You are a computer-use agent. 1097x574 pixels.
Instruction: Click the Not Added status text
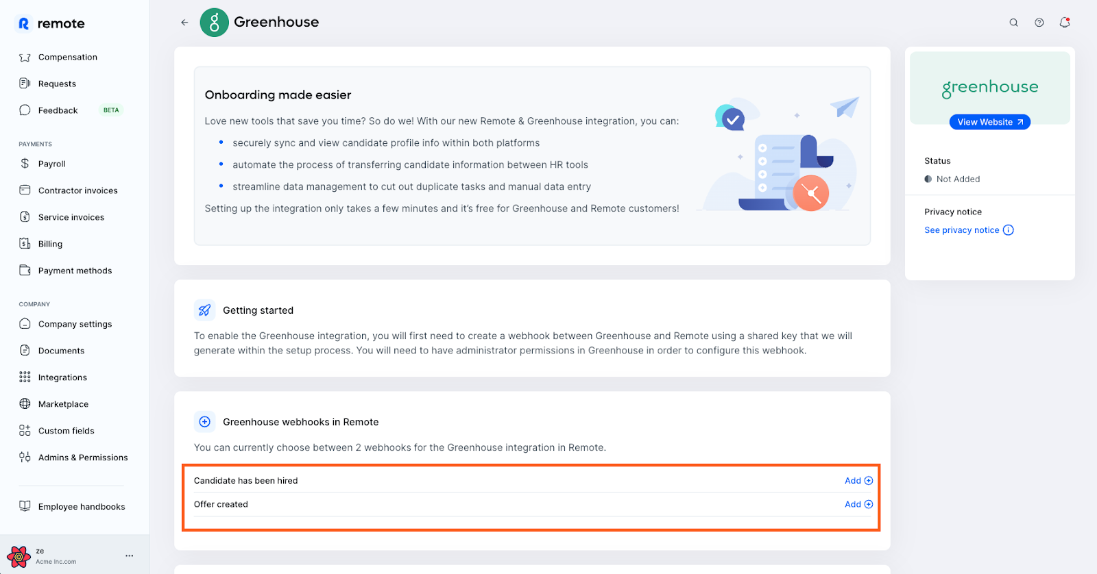coord(958,179)
